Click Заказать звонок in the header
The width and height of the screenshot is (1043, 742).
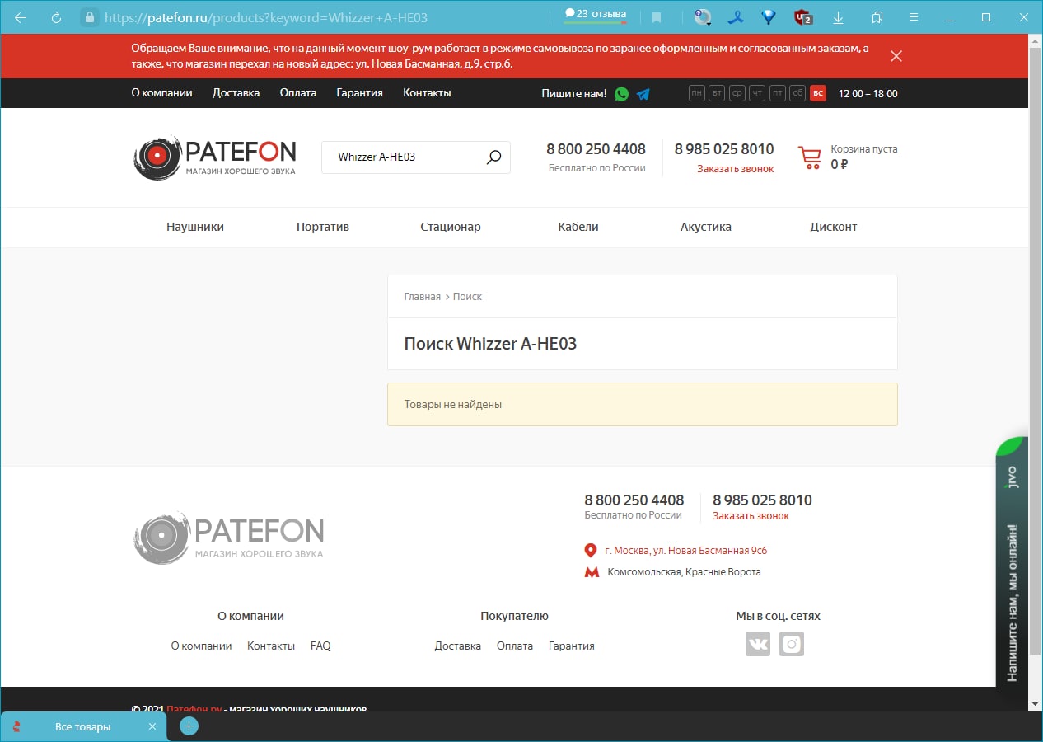tap(736, 169)
